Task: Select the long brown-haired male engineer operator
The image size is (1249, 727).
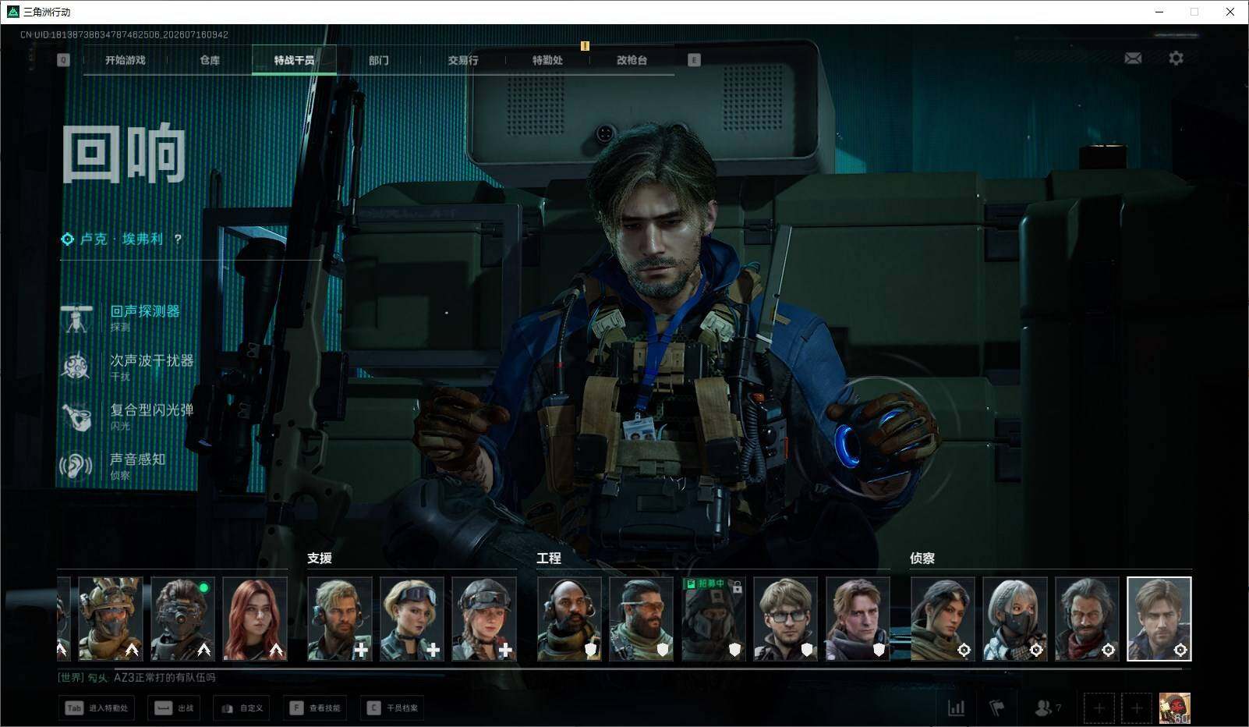Action: click(858, 619)
